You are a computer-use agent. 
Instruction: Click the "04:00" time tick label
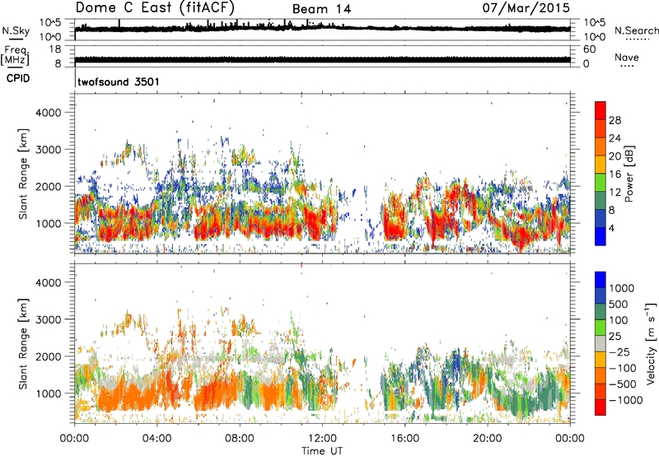[157, 439]
